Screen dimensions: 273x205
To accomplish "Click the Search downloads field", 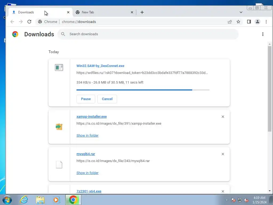I will 148,34.
